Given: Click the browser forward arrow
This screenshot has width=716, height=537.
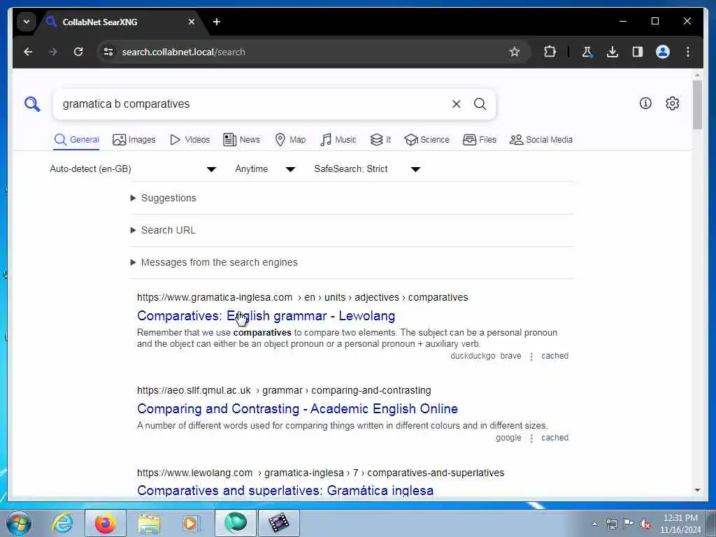Looking at the screenshot, I should pos(53,52).
